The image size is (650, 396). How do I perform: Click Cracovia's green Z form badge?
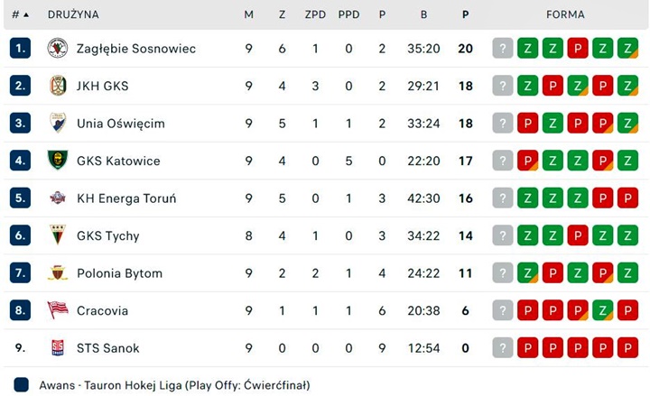pos(602,310)
